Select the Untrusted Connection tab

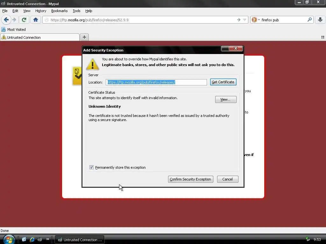coord(40,37)
